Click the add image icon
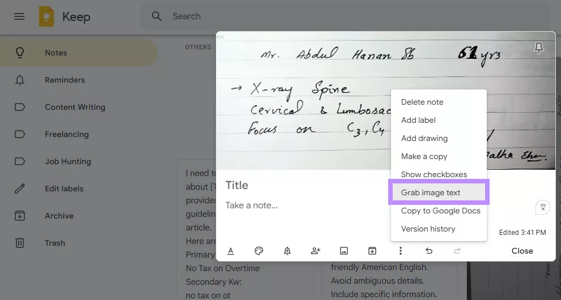The image size is (561, 300). point(344,251)
